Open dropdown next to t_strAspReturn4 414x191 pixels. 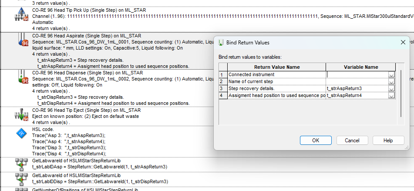click(391, 96)
